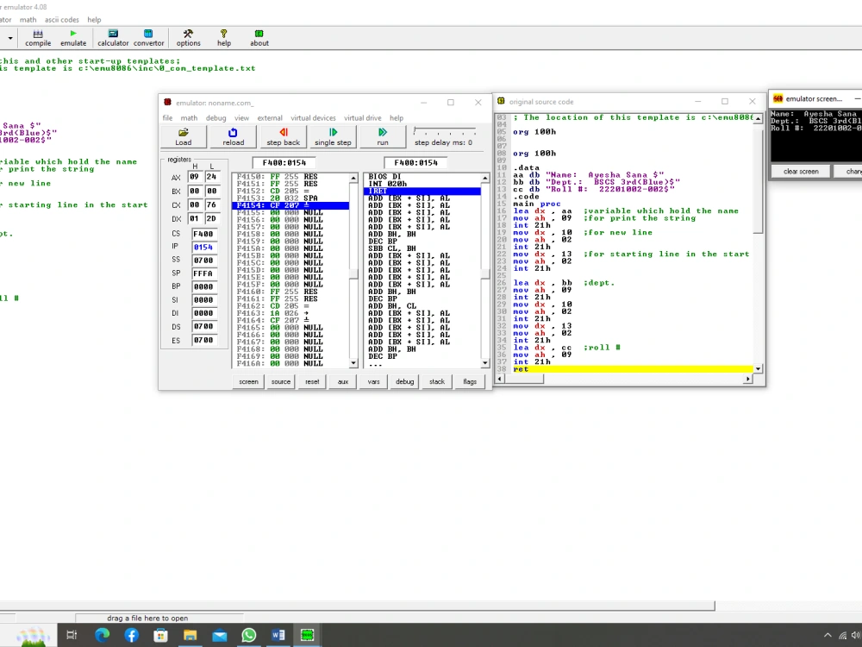Select memory row F4154 CF 207
This screenshot has height=647, width=862.
[290, 205]
